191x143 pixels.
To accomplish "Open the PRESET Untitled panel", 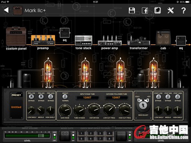I will point(16,106).
